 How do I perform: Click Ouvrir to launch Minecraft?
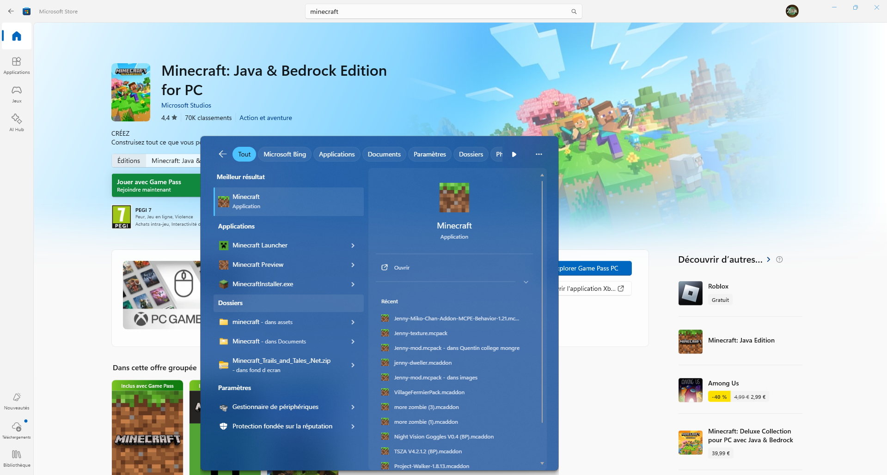pos(401,268)
